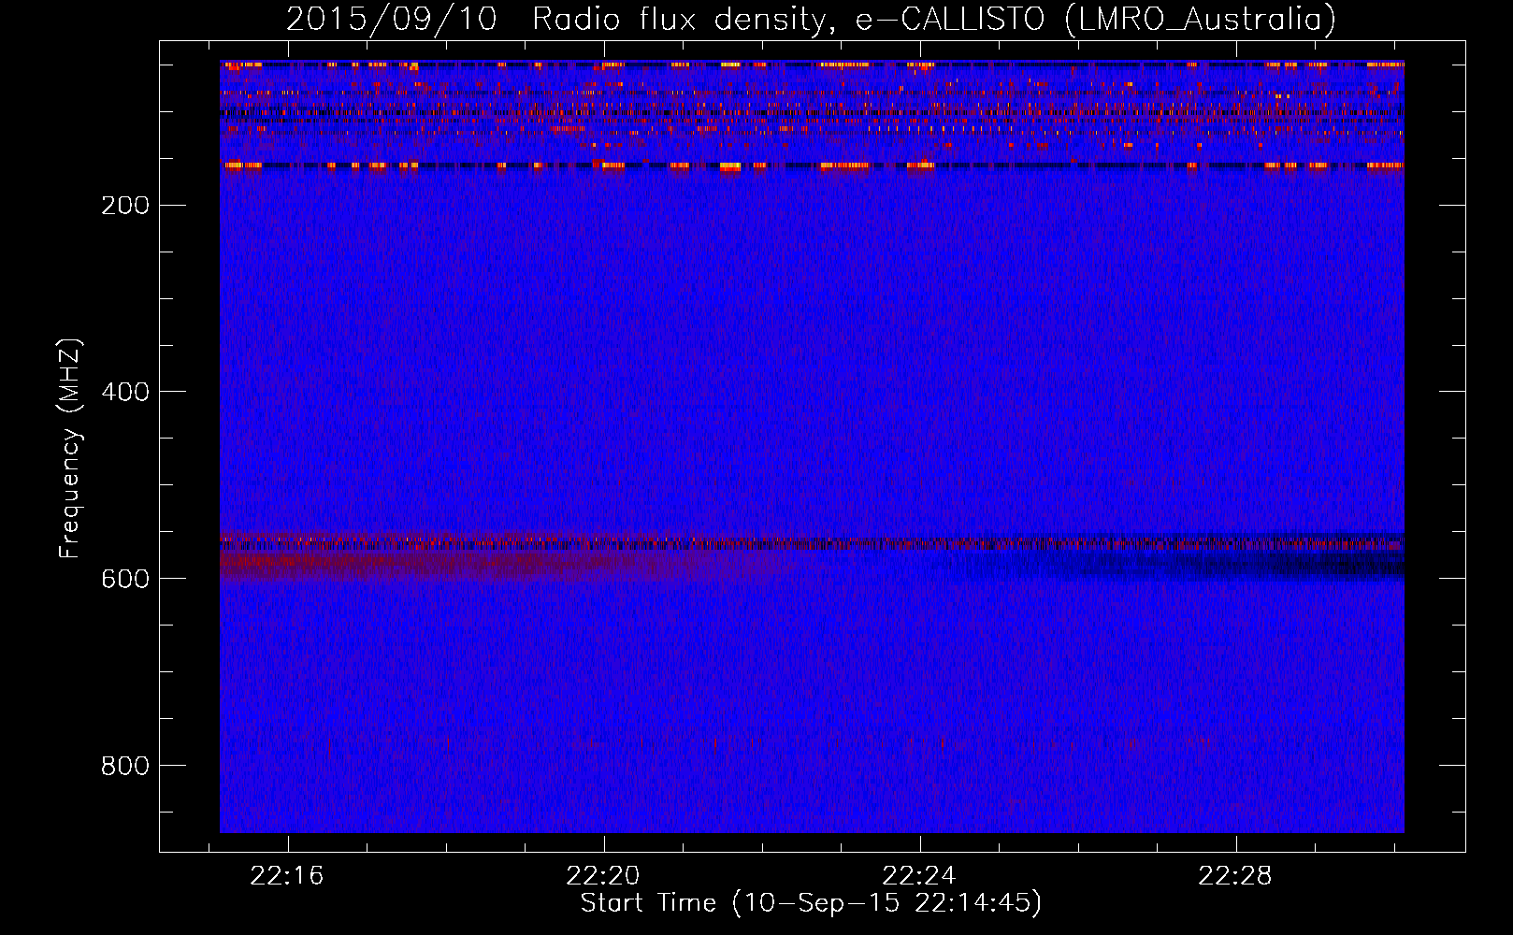Click the 'Frequency (MHZ)' axis label
The height and width of the screenshot is (935, 1513).
coord(70,449)
